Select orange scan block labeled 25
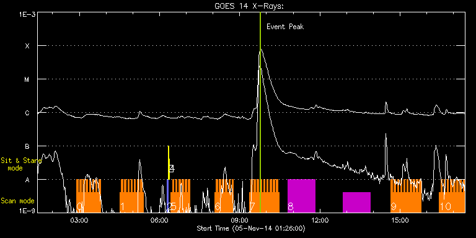 [180, 196]
